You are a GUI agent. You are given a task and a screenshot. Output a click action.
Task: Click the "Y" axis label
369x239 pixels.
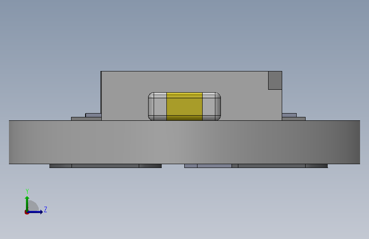point(27,191)
